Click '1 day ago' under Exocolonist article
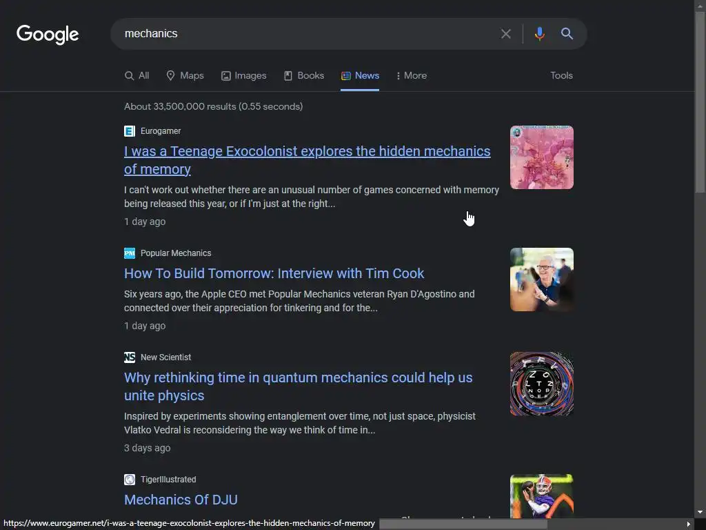The height and width of the screenshot is (530, 706). point(145,222)
